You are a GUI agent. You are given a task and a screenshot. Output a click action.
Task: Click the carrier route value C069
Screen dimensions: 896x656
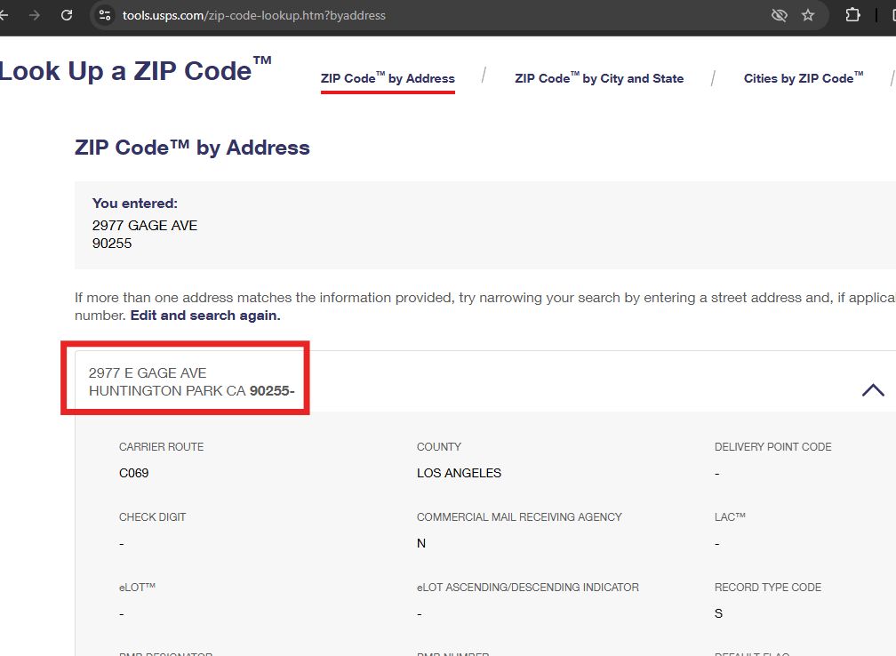tap(134, 473)
